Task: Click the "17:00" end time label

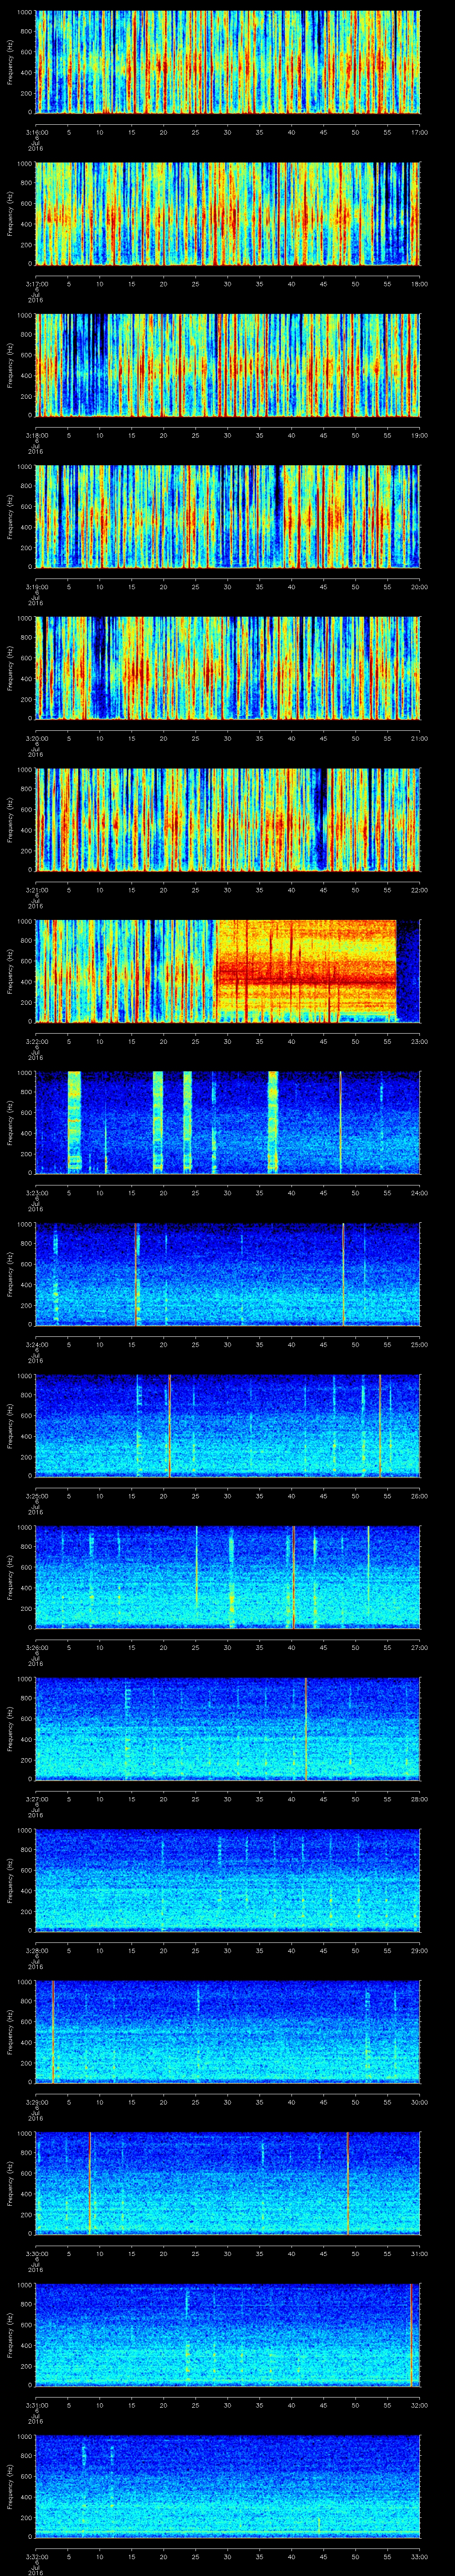Action: click(x=419, y=132)
